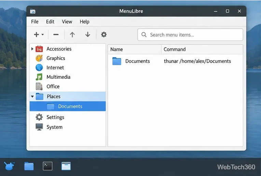Select the Multimedia music note icon

[39, 77]
